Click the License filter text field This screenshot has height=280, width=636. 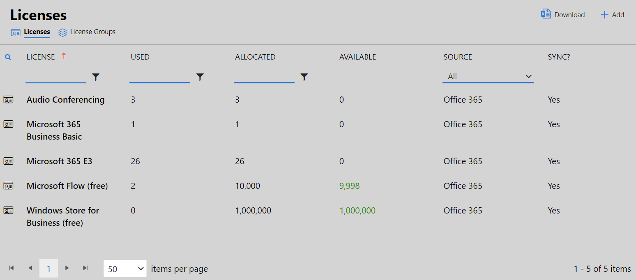click(x=55, y=76)
